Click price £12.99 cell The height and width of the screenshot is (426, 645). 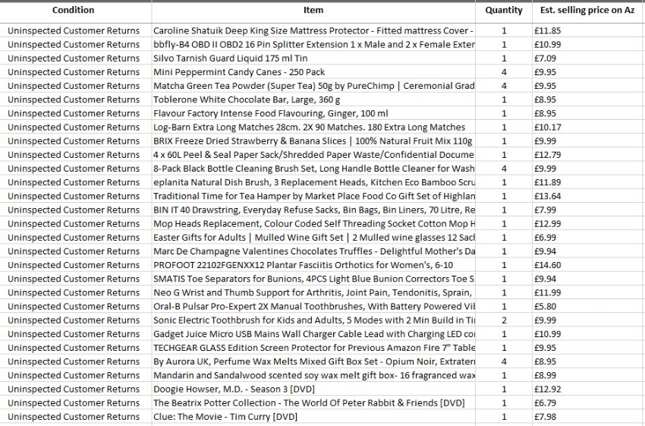tap(588, 224)
